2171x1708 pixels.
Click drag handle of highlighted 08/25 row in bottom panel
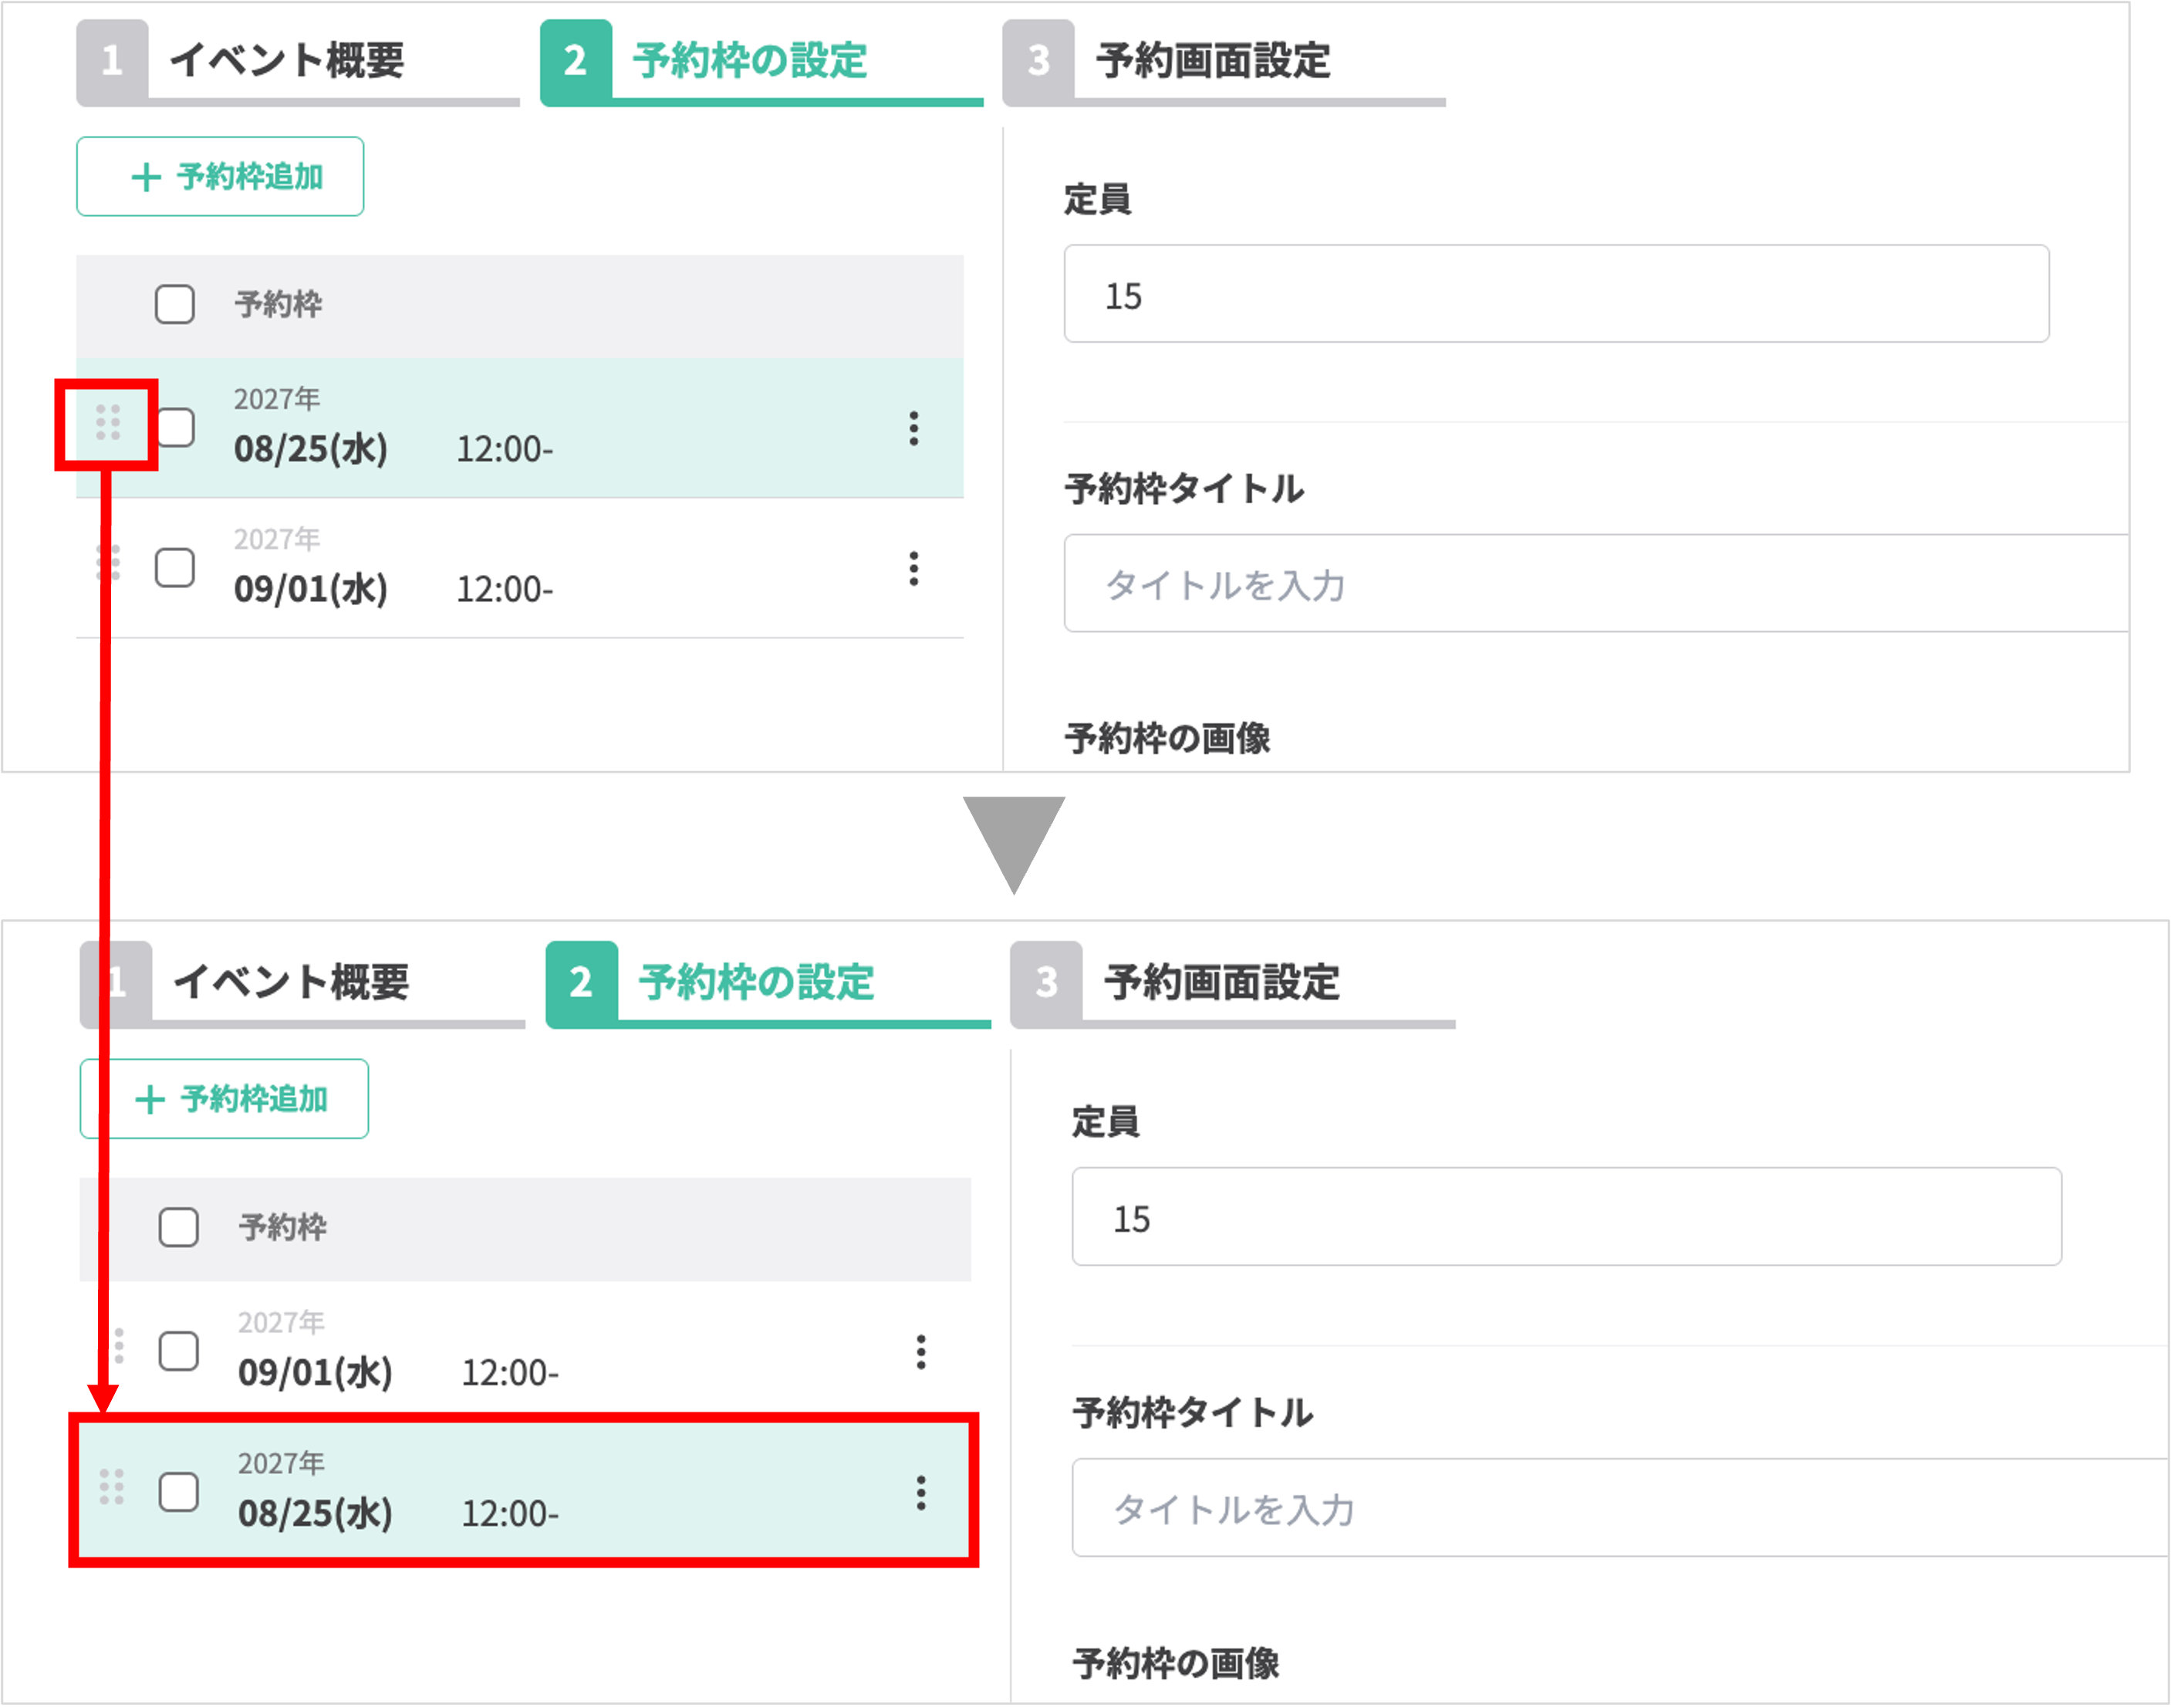pyautogui.click(x=112, y=1487)
